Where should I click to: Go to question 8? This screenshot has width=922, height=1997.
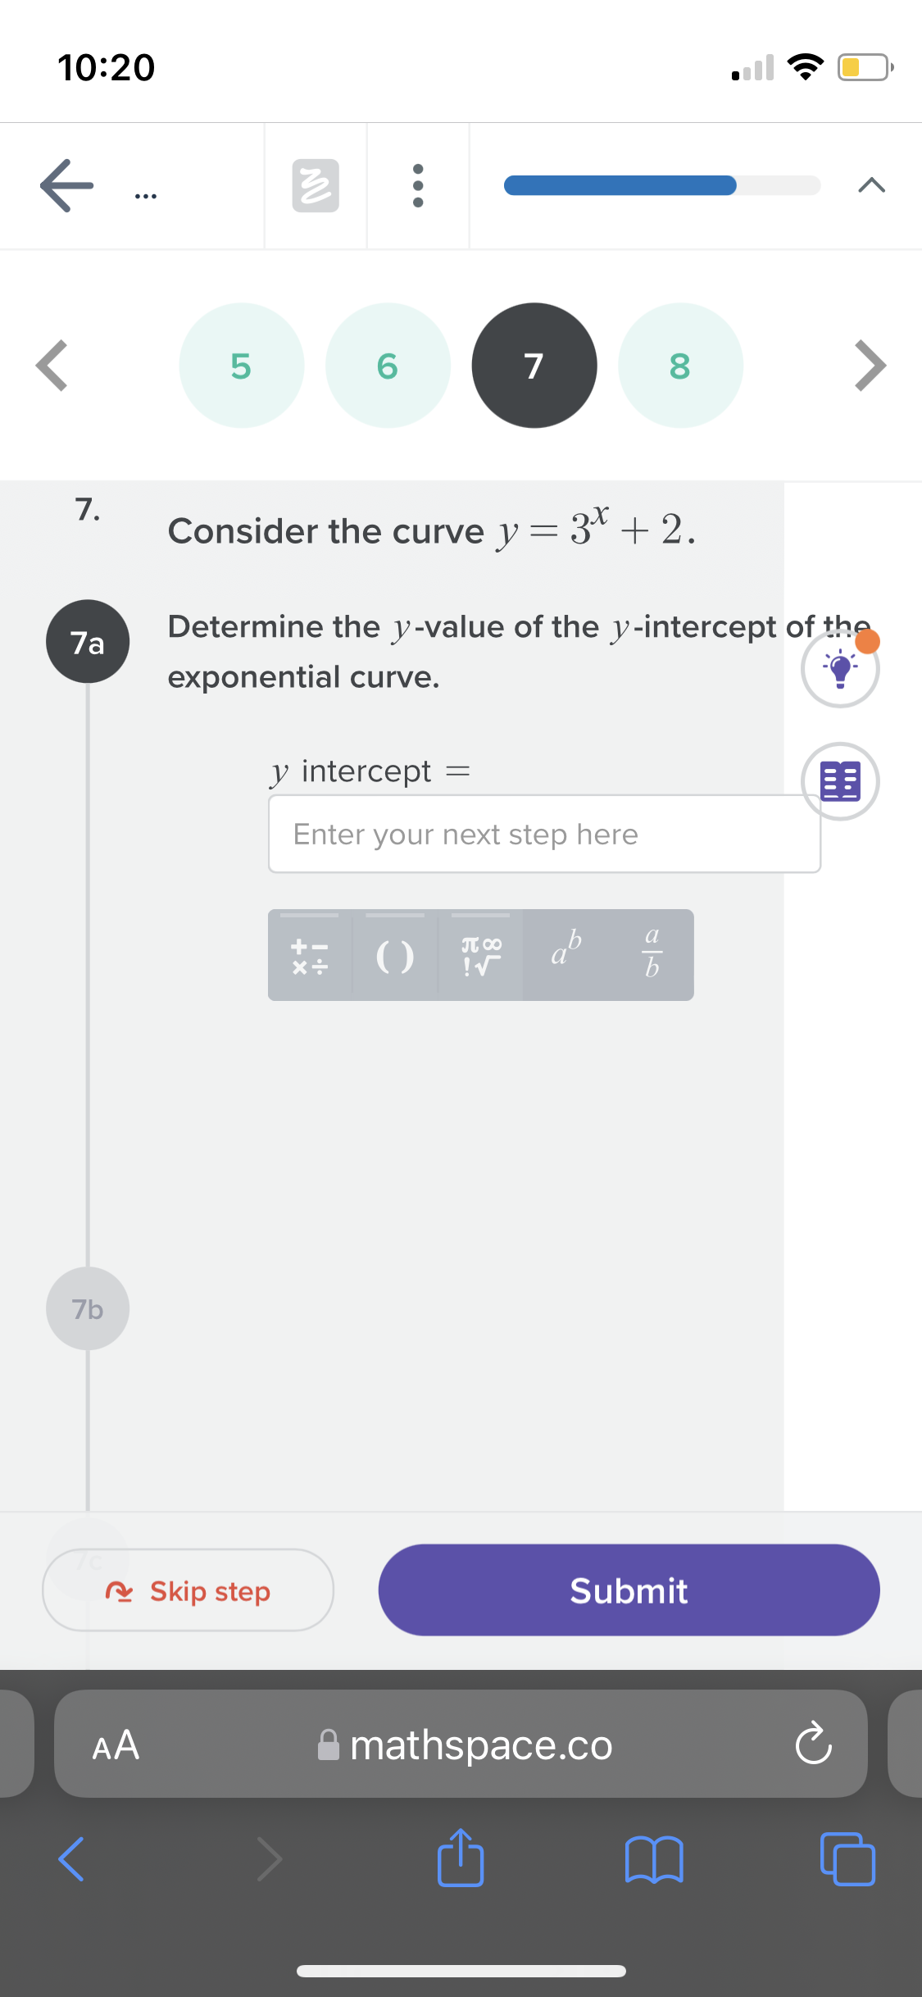tap(680, 366)
